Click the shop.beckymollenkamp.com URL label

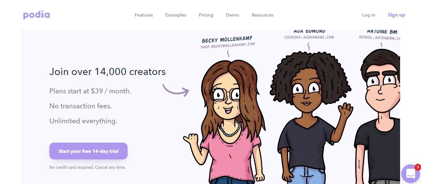pos(228,45)
